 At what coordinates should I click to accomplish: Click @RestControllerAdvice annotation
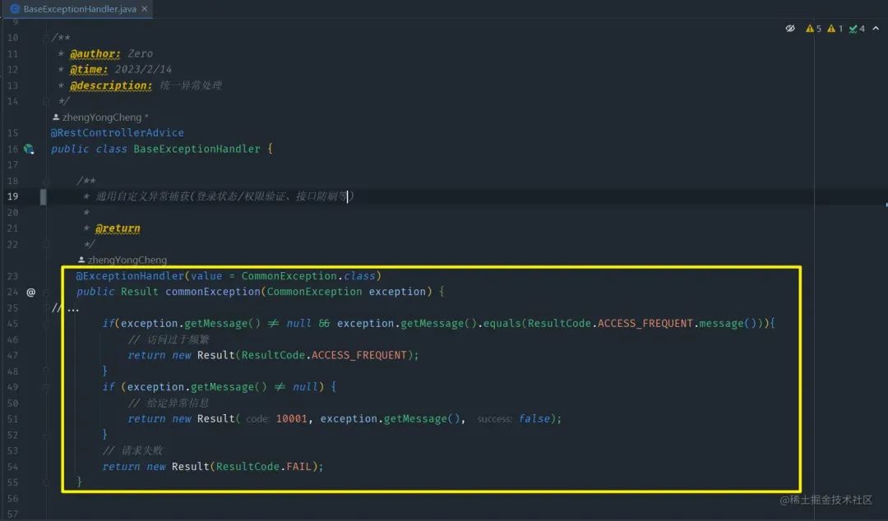pos(118,132)
